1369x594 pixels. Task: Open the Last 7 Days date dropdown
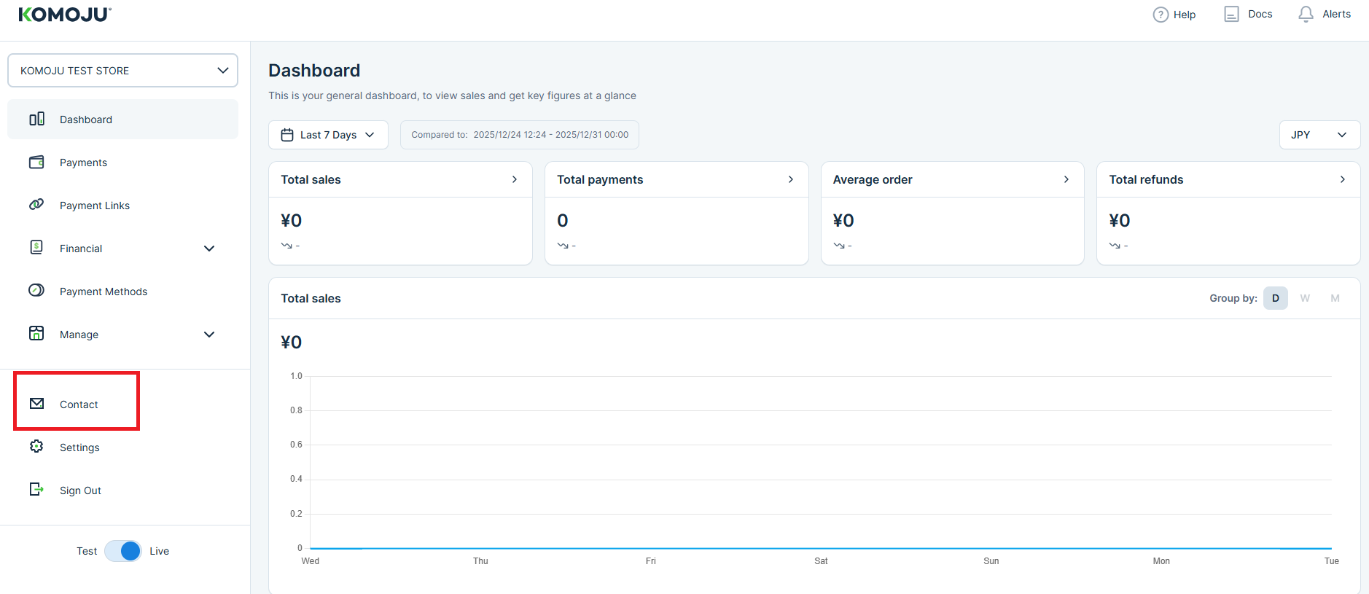tap(328, 135)
